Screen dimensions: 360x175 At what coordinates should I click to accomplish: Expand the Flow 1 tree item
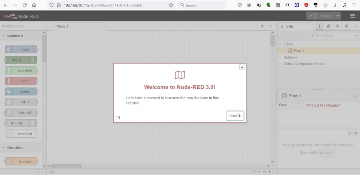pyautogui.click(x=285, y=51)
